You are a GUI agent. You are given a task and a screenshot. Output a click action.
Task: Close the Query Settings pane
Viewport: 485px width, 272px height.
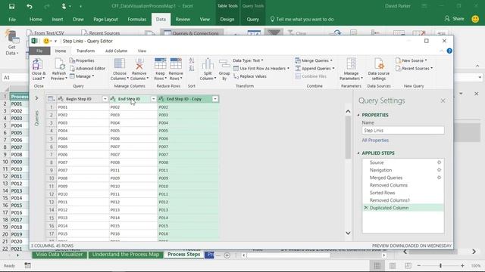pos(443,100)
